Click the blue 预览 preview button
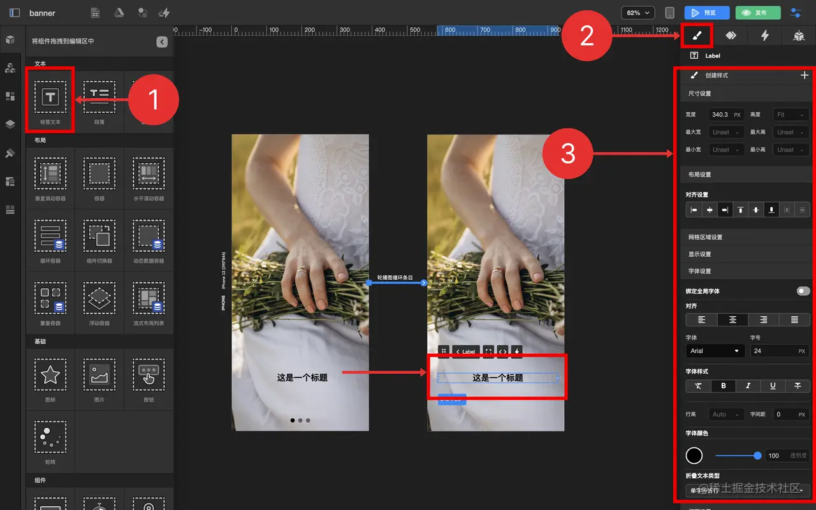816x510 pixels. (707, 13)
